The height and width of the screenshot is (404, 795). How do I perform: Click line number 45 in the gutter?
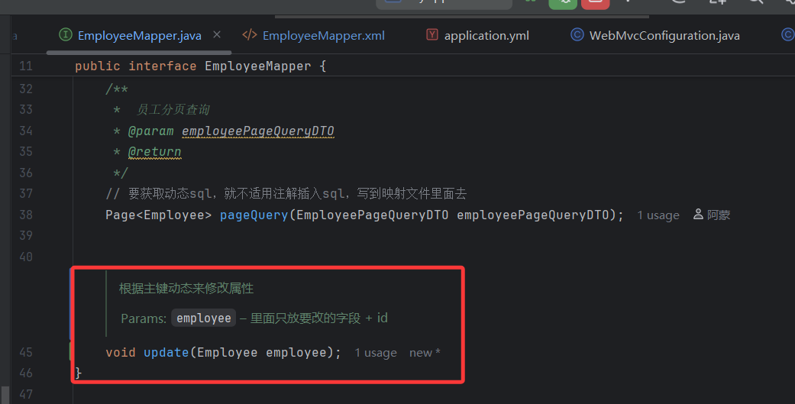tap(26, 352)
